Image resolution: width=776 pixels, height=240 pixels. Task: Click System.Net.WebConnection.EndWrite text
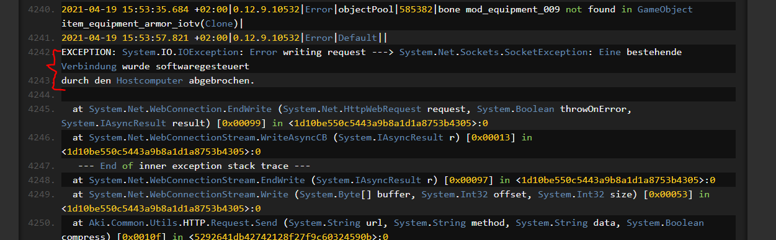tap(181, 109)
